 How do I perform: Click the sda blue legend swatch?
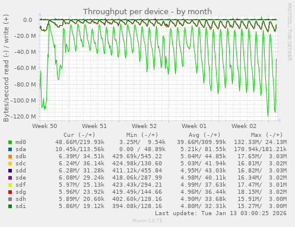coord(10,149)
